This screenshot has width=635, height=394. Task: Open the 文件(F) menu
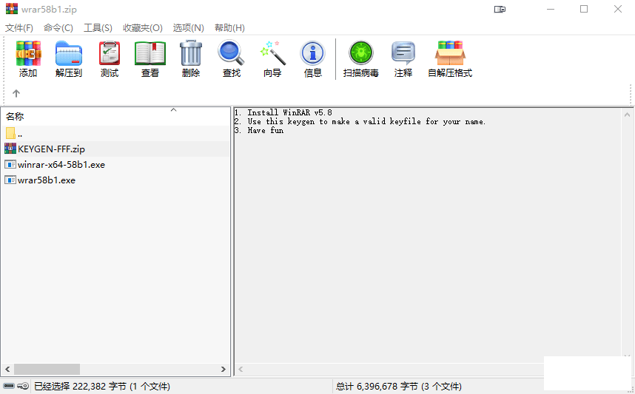(19, 27)
